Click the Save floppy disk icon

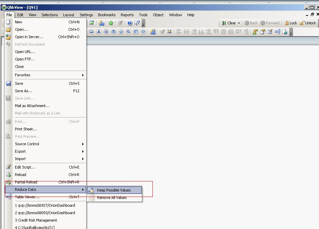[8, 83]
